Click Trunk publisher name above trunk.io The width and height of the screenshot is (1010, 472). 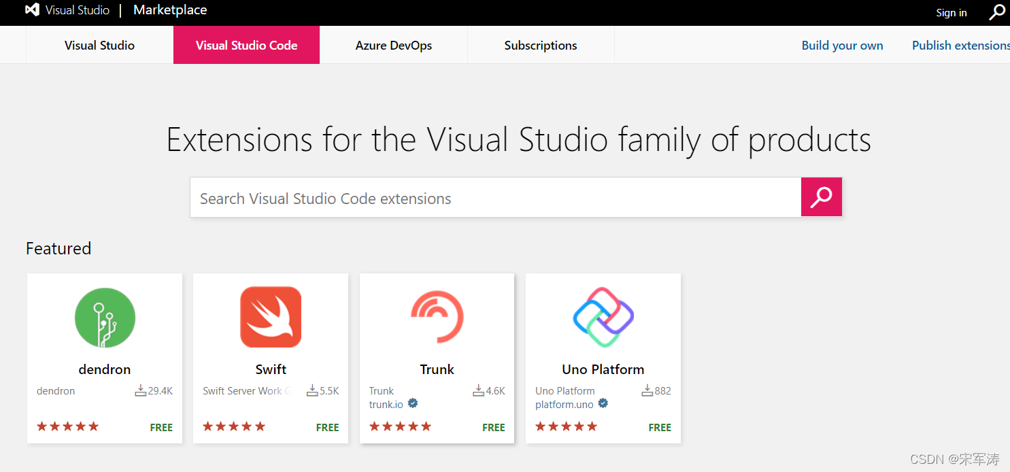(382, 391)
